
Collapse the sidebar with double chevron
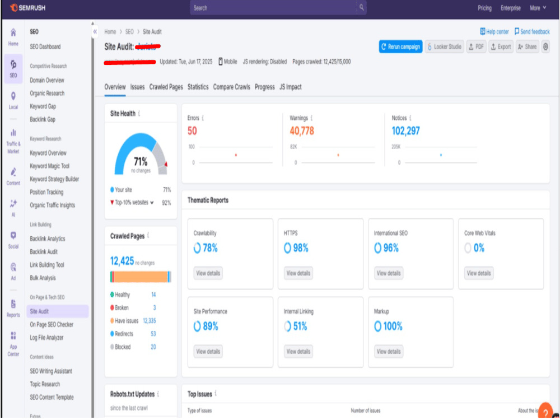click(x=95, y=31)
